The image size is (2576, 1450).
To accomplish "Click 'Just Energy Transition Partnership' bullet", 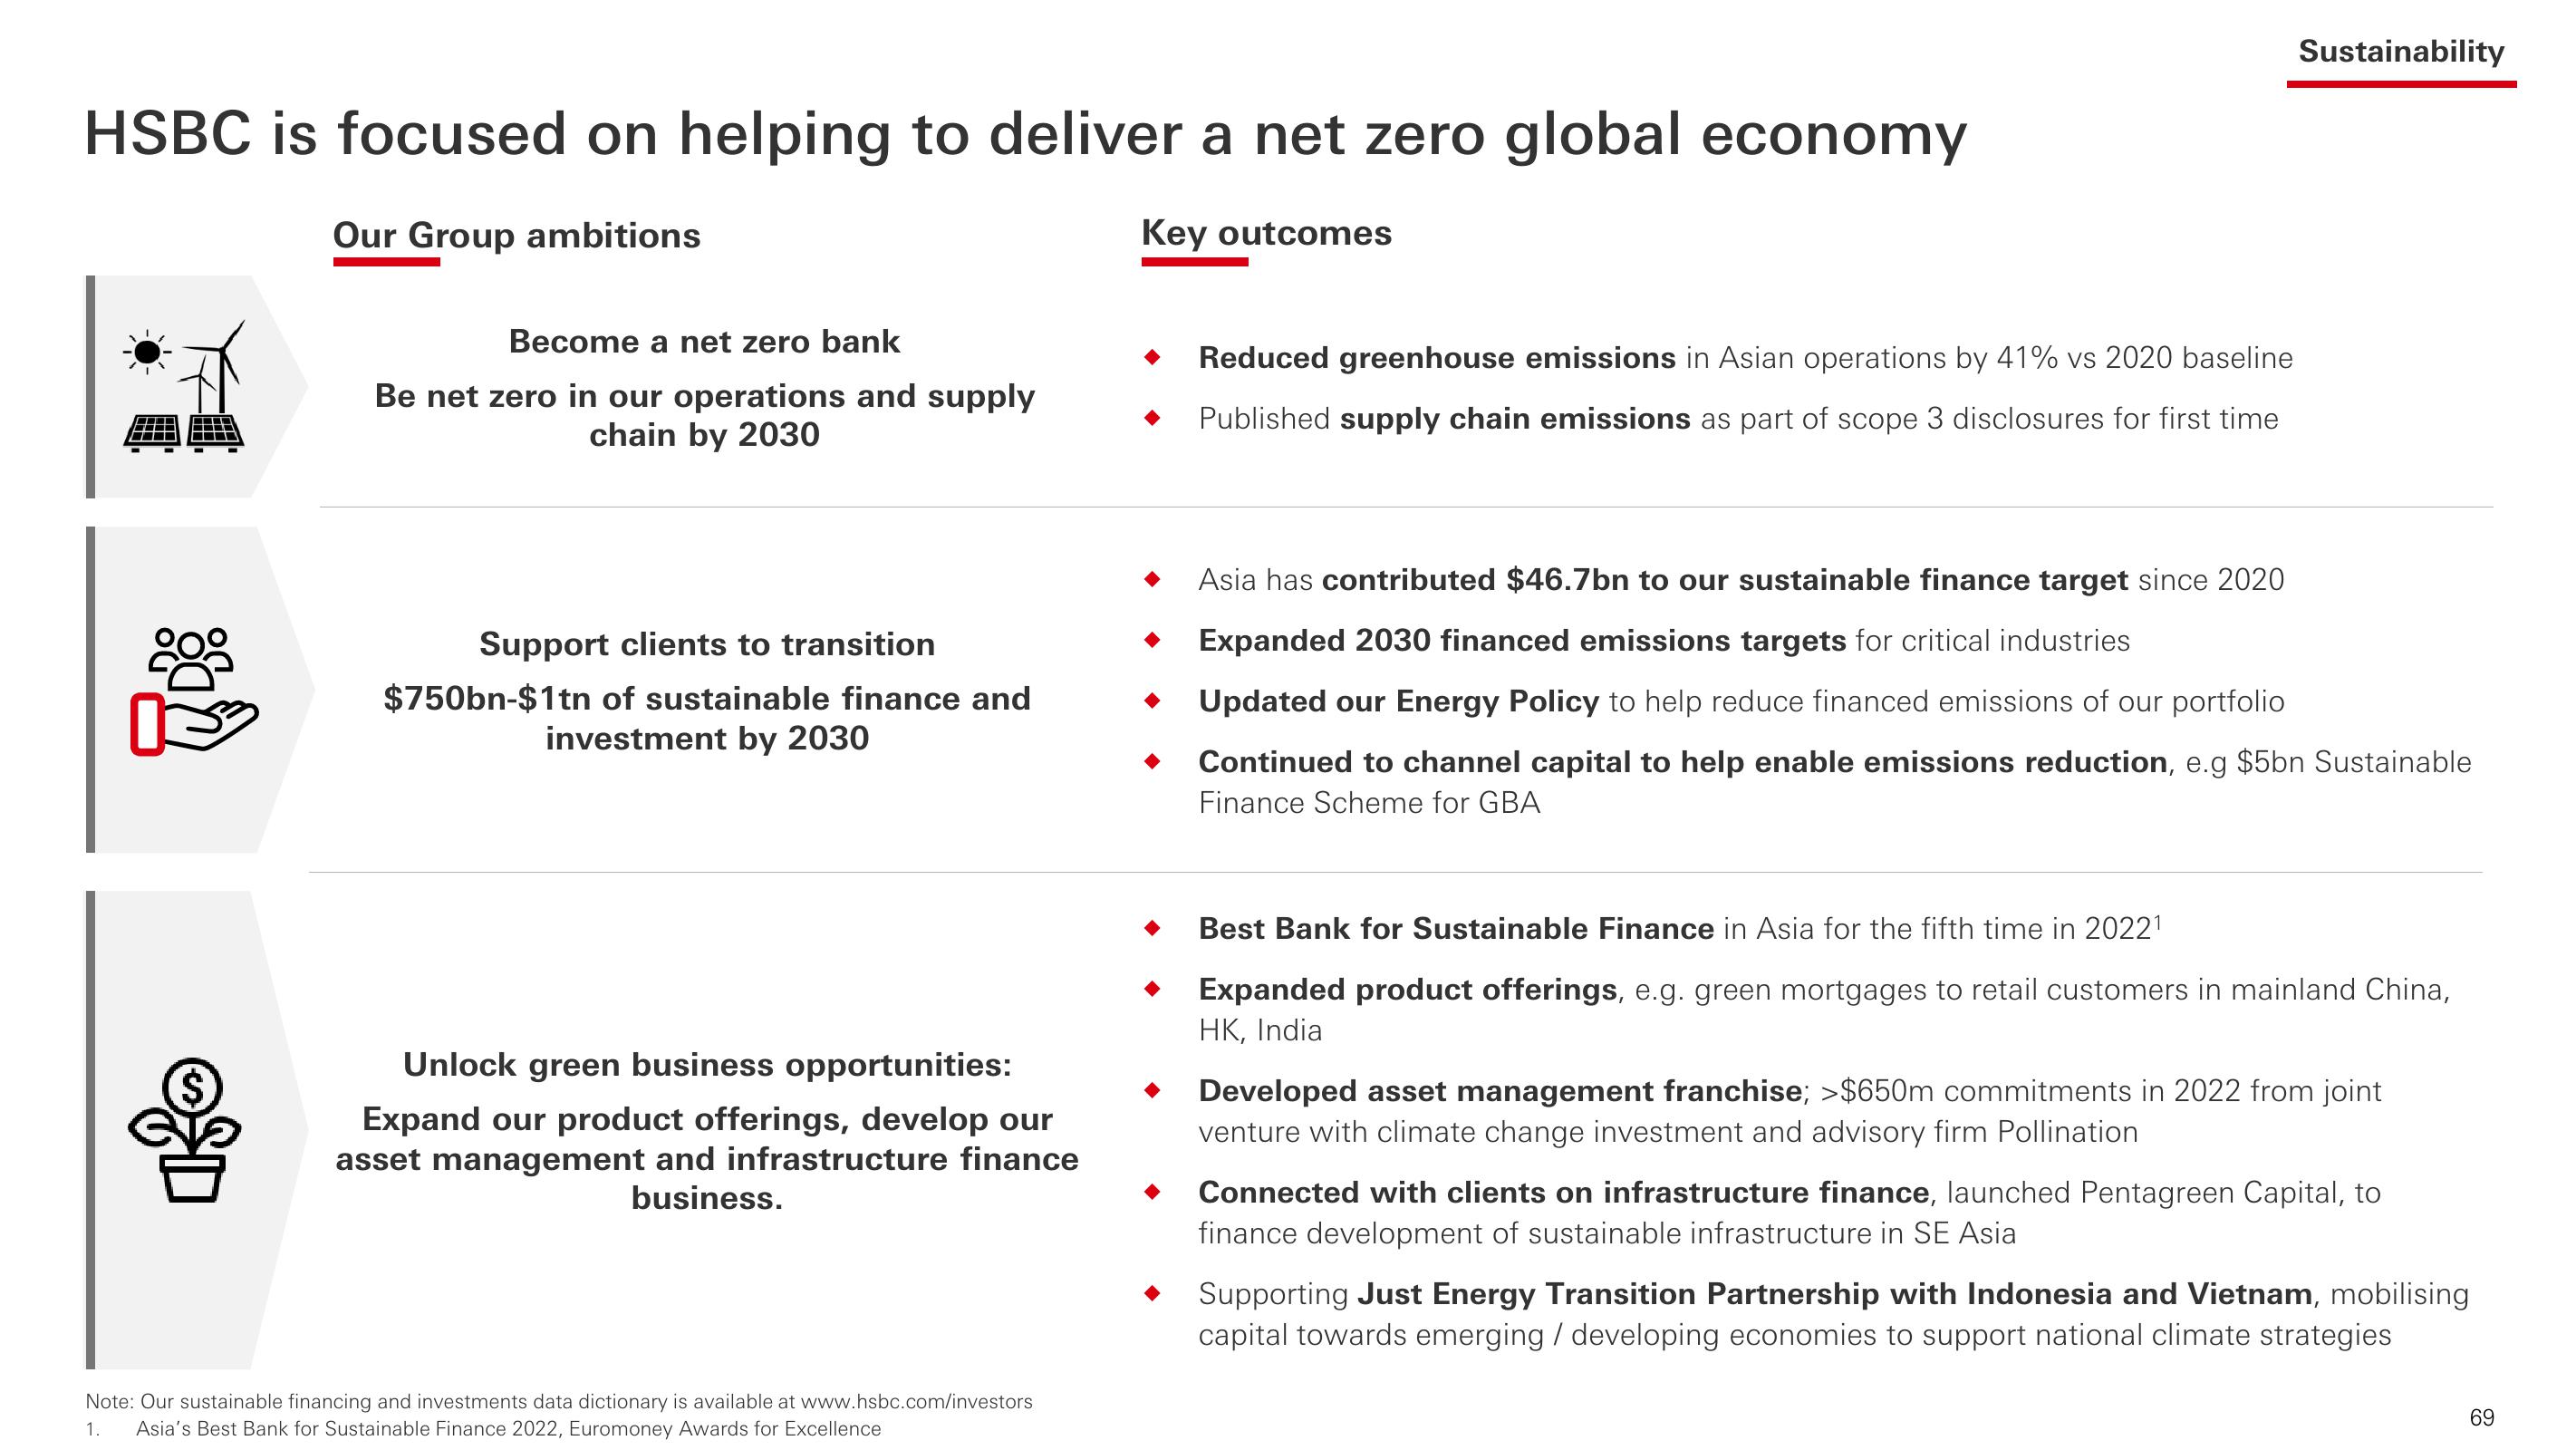I will click(x=1833, y=1314).
